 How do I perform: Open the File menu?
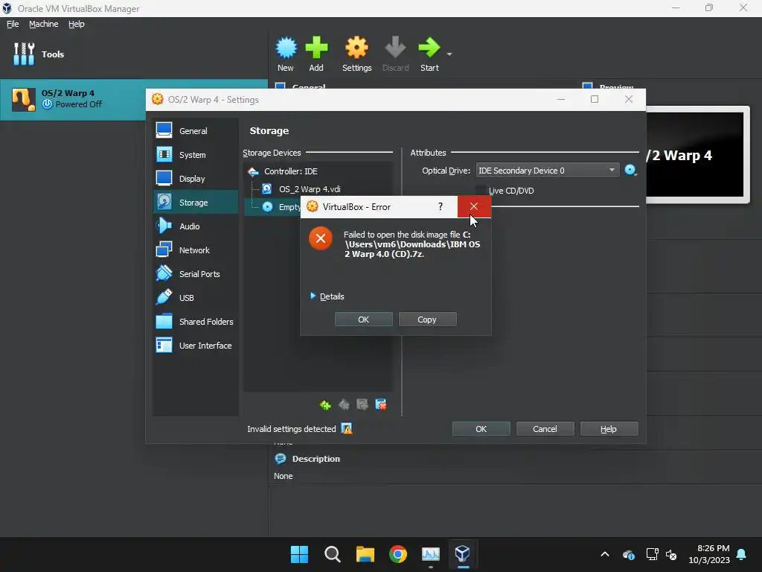pyautogui.click(x=13, y=24)
